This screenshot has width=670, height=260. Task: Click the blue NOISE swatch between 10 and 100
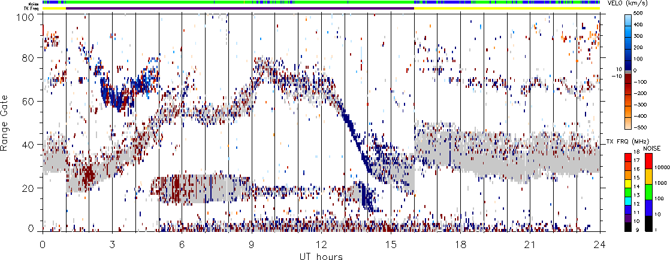point(648,207)
